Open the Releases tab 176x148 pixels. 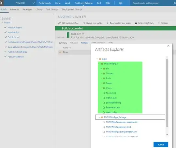14,9
